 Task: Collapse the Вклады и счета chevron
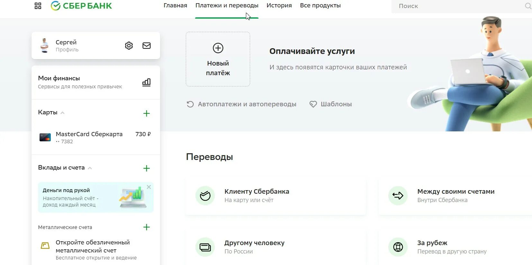(90, 168)
